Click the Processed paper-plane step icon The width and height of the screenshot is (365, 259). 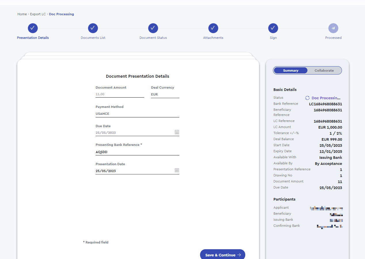click(333, 28)
